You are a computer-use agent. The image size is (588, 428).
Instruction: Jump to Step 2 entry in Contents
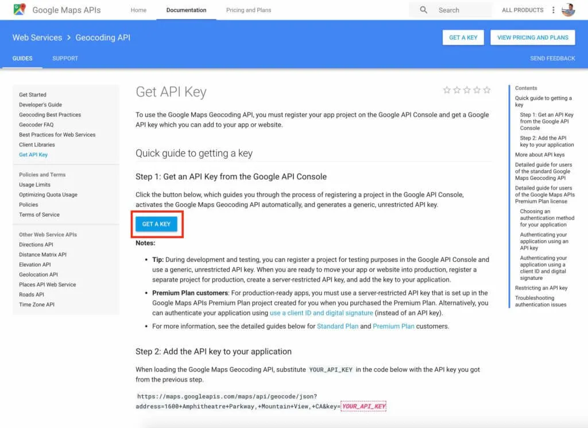547,141
